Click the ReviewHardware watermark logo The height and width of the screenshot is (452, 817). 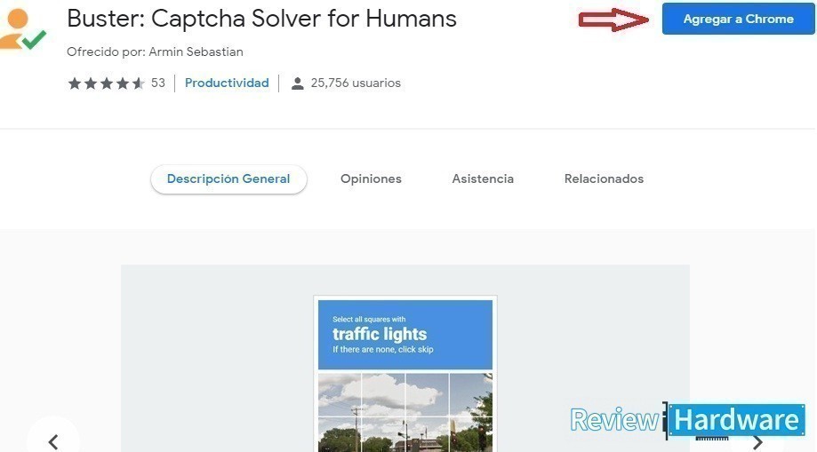pos(687,420)
